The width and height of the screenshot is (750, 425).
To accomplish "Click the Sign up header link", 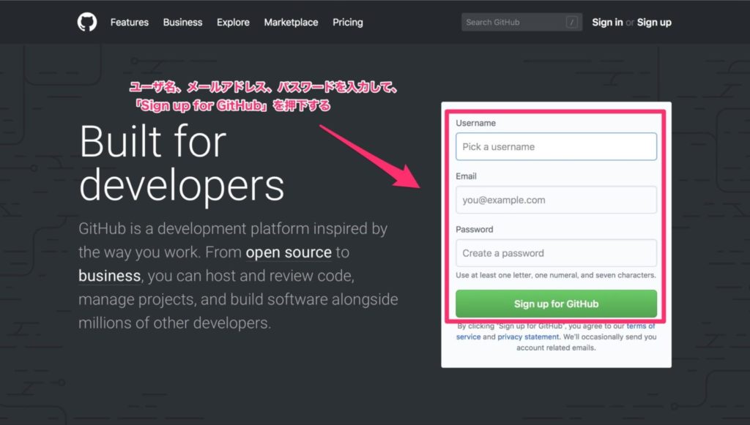I will 654,23.
